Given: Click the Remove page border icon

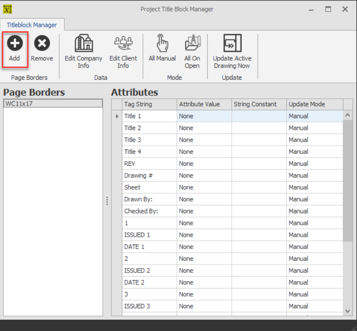Looking at the screenshot, I should (x=42, y=43).
